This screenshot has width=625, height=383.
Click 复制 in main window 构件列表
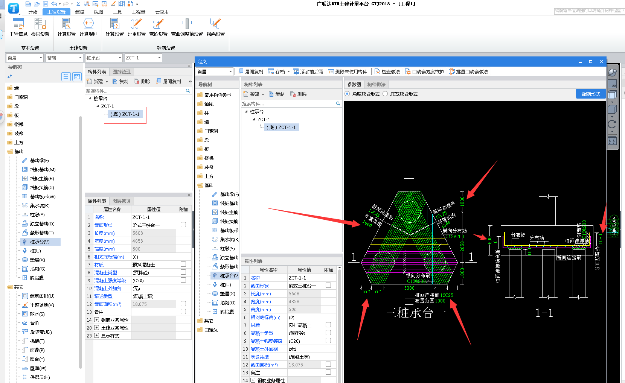coord(120,81)
